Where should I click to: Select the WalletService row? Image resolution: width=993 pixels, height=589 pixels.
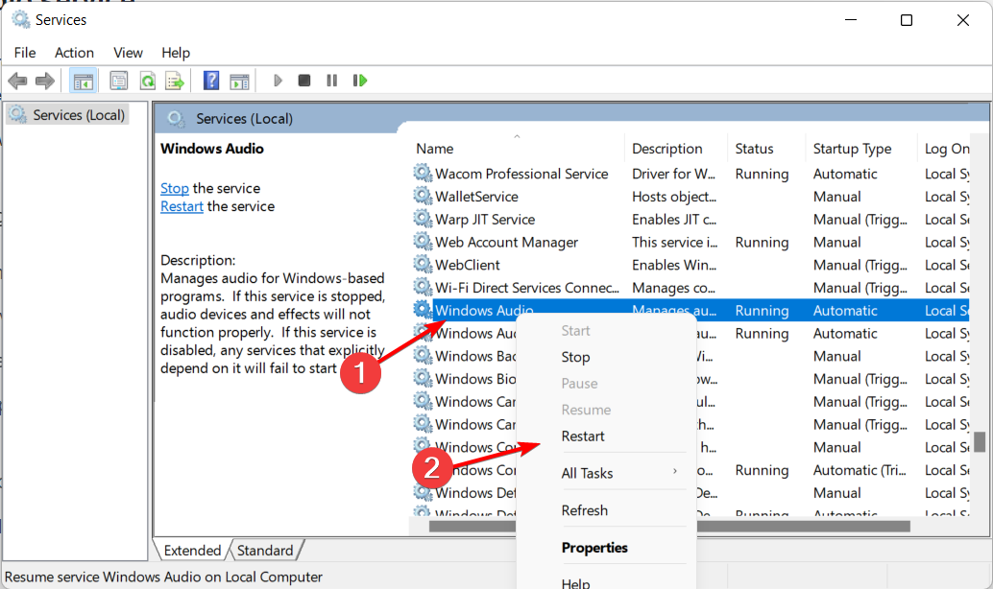click(690, 196)
